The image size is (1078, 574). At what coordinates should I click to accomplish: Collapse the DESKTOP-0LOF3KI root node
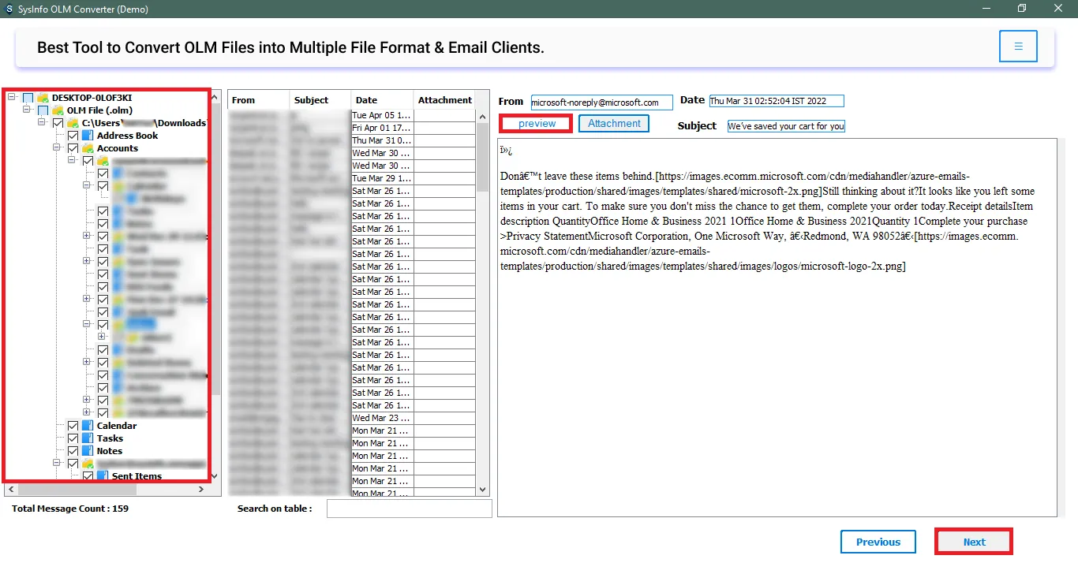12,98
